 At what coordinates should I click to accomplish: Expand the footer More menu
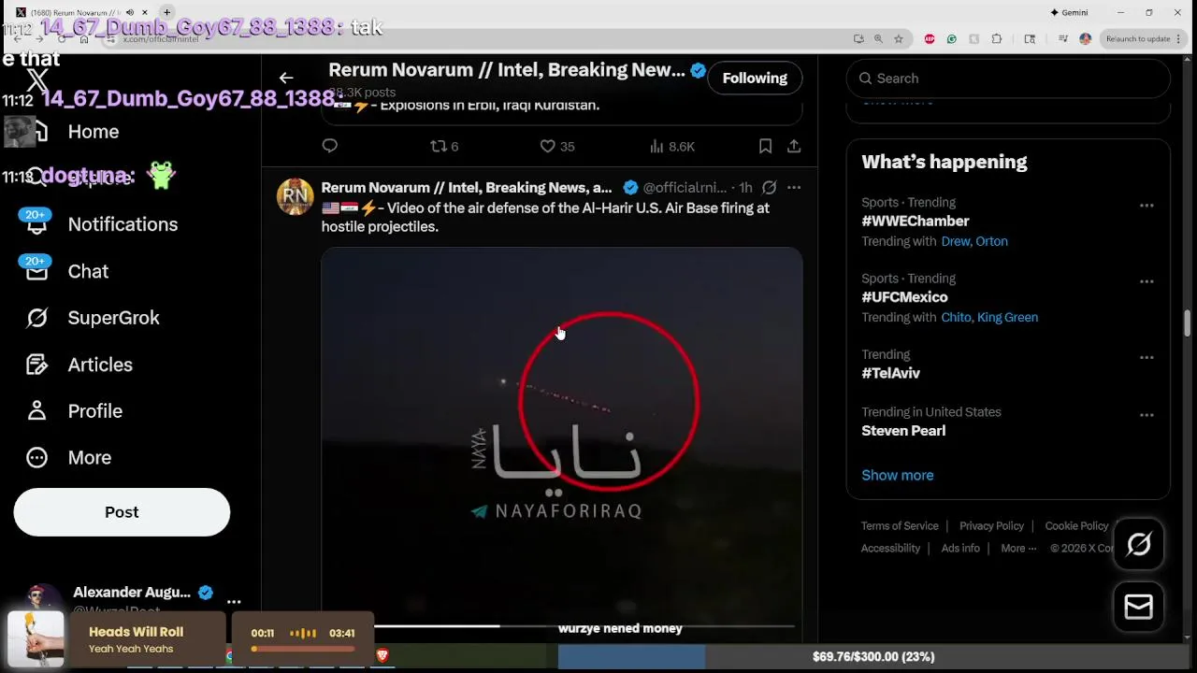(1018, 548)
